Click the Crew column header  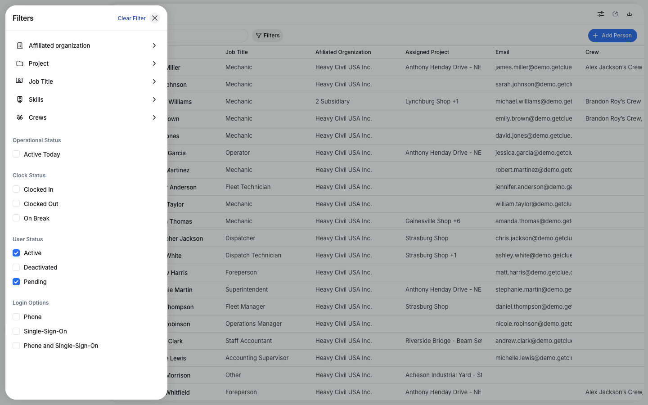592,52
